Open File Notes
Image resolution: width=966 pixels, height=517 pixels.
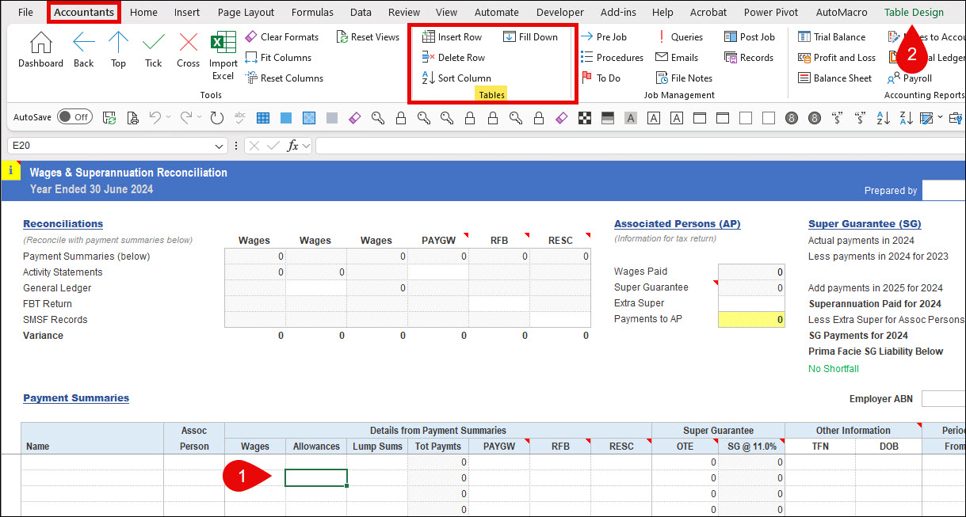point(684,78)
